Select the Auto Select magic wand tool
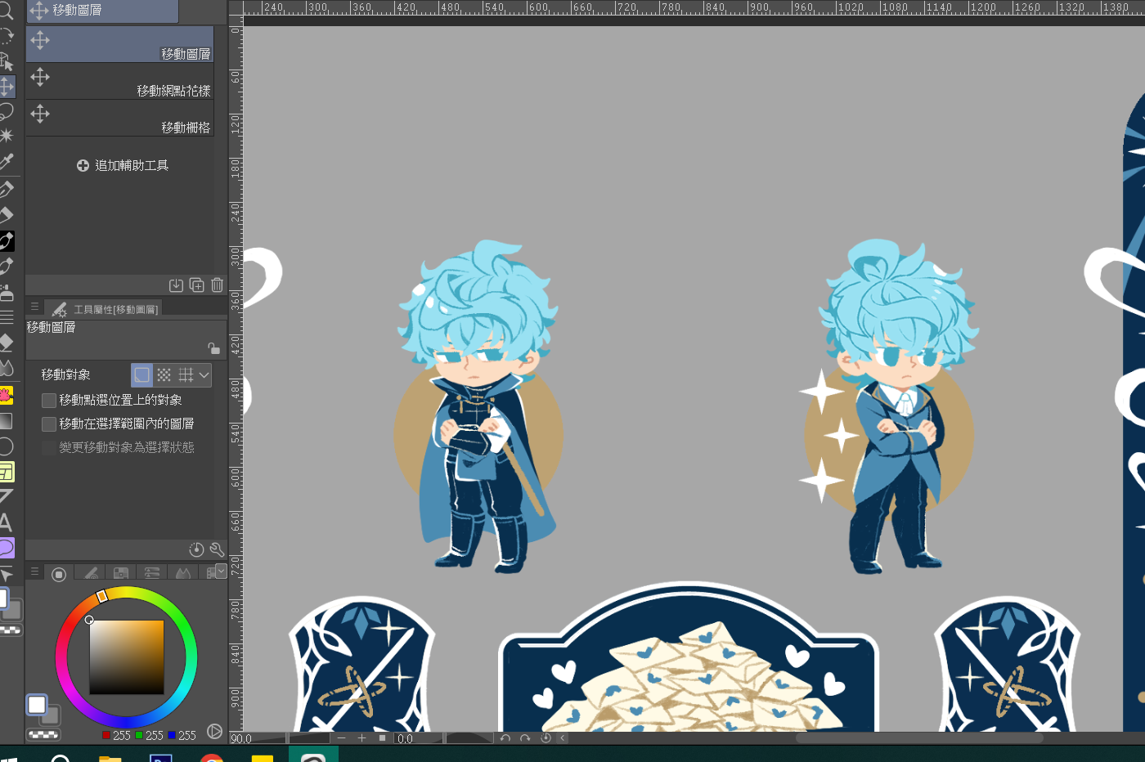Screen dimensions: 1145x762 pos(7,136)
